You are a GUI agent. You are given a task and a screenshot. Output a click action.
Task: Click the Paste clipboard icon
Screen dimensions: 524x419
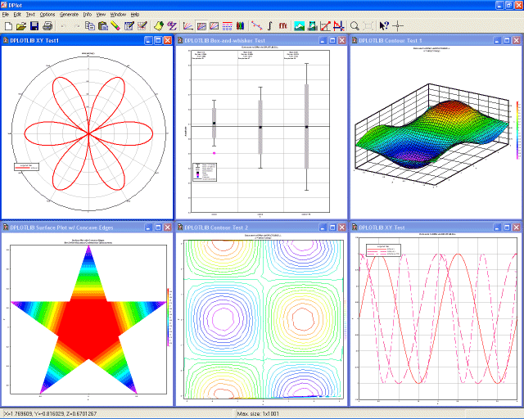tap(103, 26)
